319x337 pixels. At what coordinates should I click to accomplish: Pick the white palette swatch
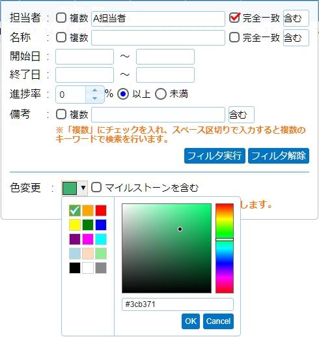[x=88, y=268]
